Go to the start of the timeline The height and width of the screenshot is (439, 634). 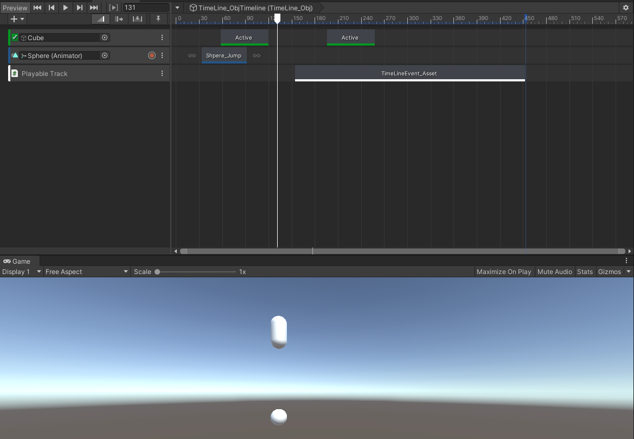click(37, 7)
